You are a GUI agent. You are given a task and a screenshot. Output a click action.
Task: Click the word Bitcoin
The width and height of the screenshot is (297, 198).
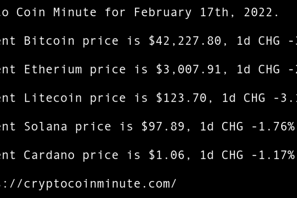[49, 41]
